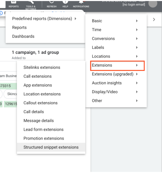The width and height of the screenshot is (162, 173).
Task: Select Sitelinks extensions report
Action: pyautogui.click(x=51, y=67)
